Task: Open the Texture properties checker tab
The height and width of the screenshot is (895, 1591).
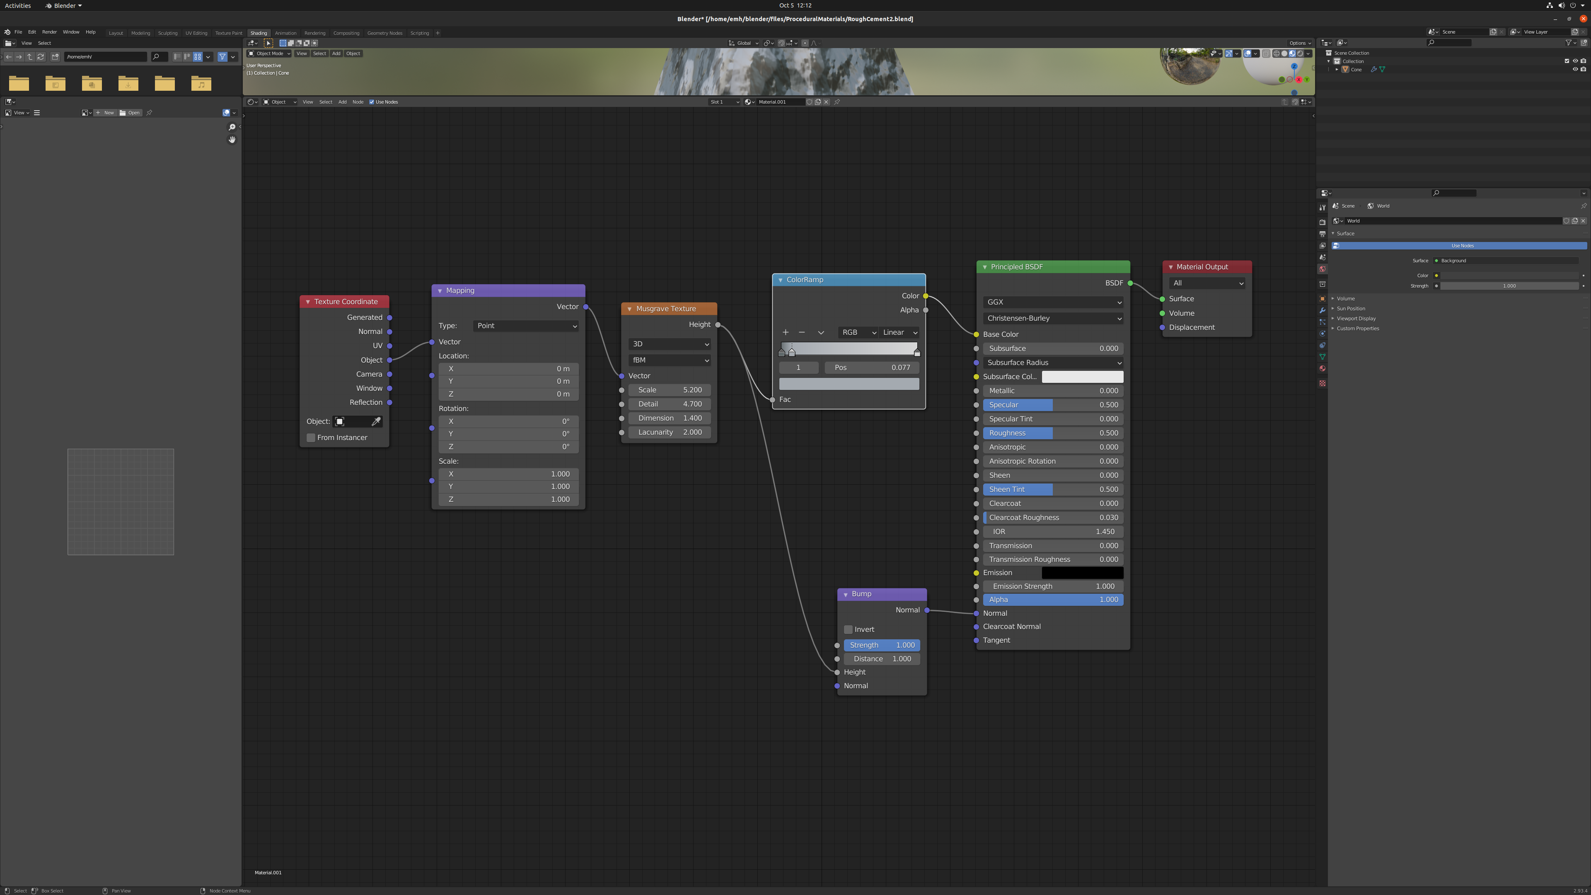Action: coord(1323,384)
